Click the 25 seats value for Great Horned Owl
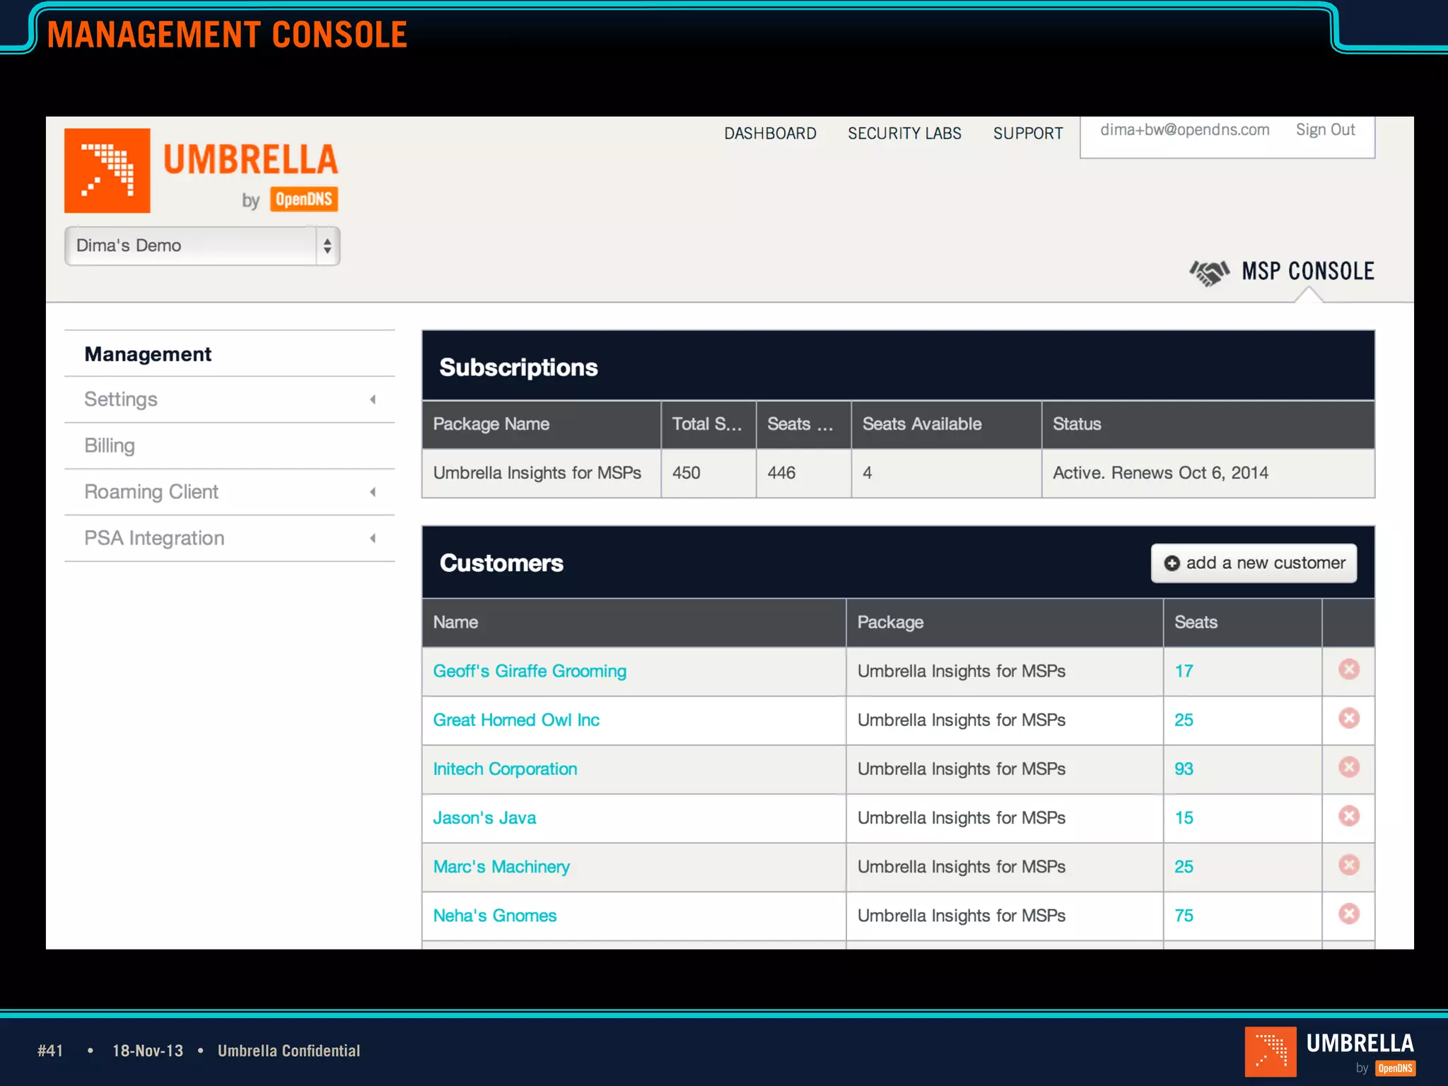Viewport: 1448px width, 1086px height. (x=1184, y=720)
